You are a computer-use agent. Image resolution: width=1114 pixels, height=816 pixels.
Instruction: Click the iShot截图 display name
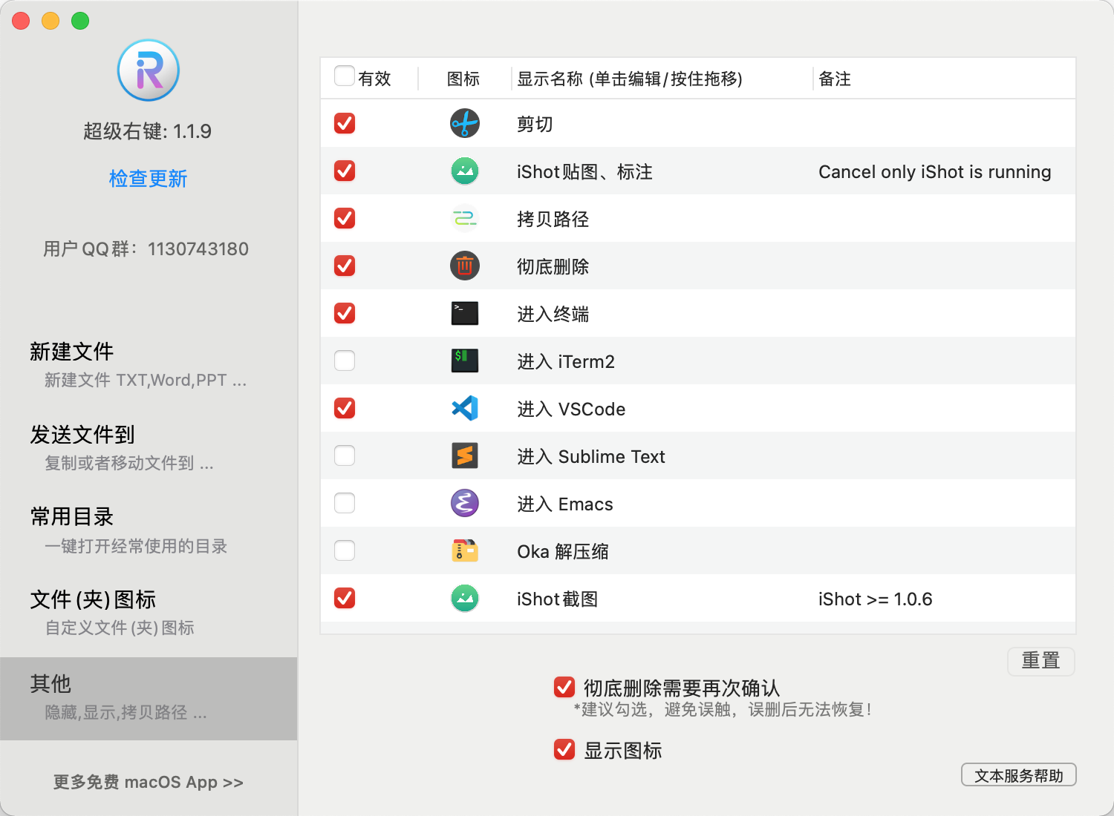click(x=558, y=599)
